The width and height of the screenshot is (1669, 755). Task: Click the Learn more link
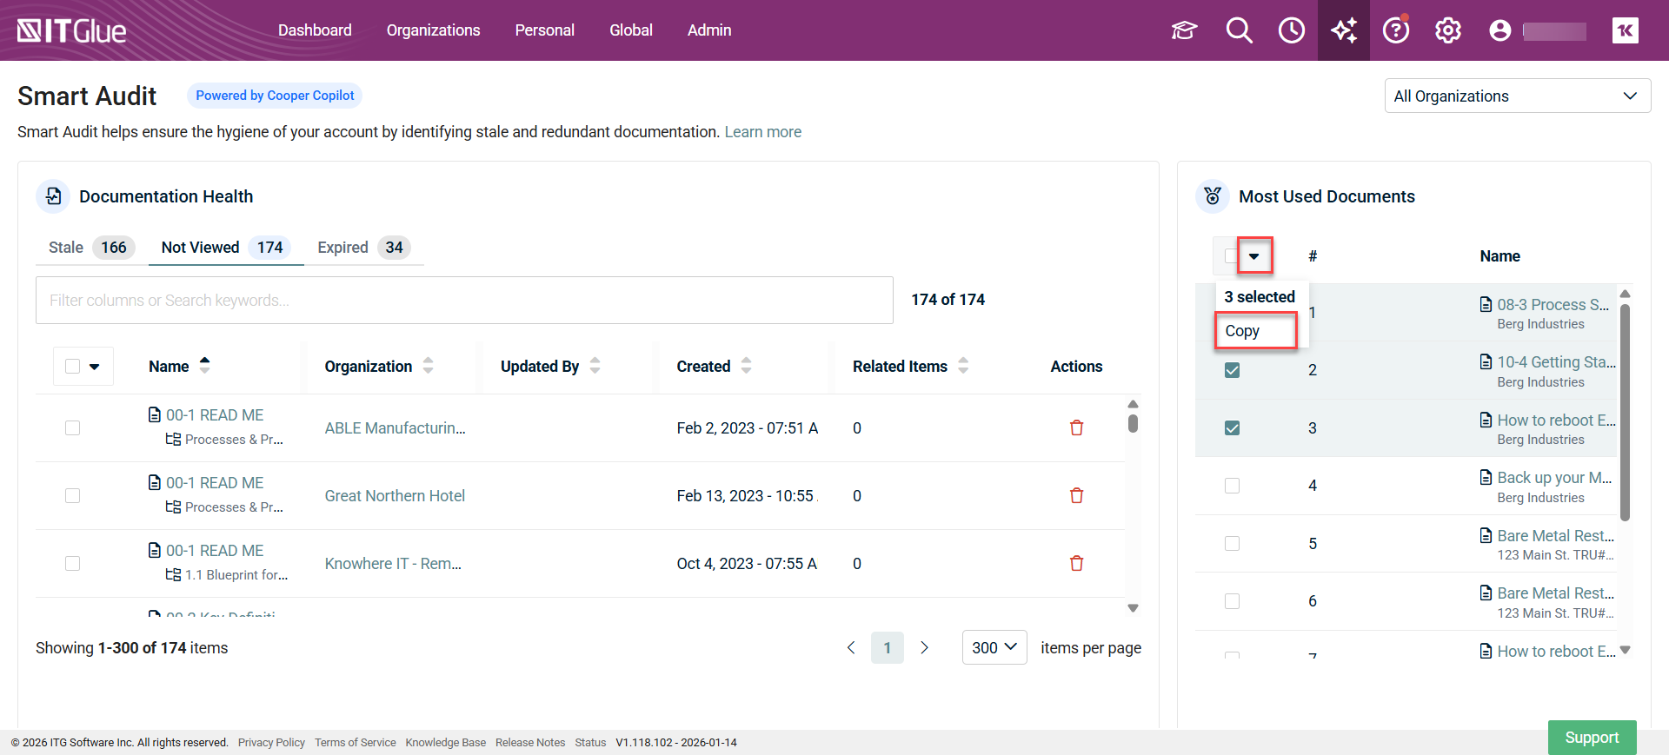pyautogui.click(x=762, y=132)
